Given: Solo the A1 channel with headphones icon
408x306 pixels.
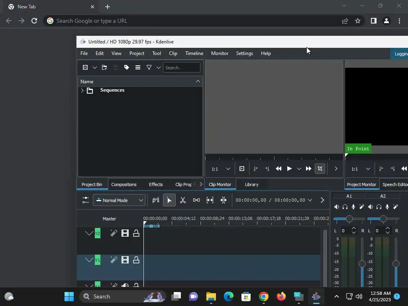Looking at the screenshot, I should 345,207.
